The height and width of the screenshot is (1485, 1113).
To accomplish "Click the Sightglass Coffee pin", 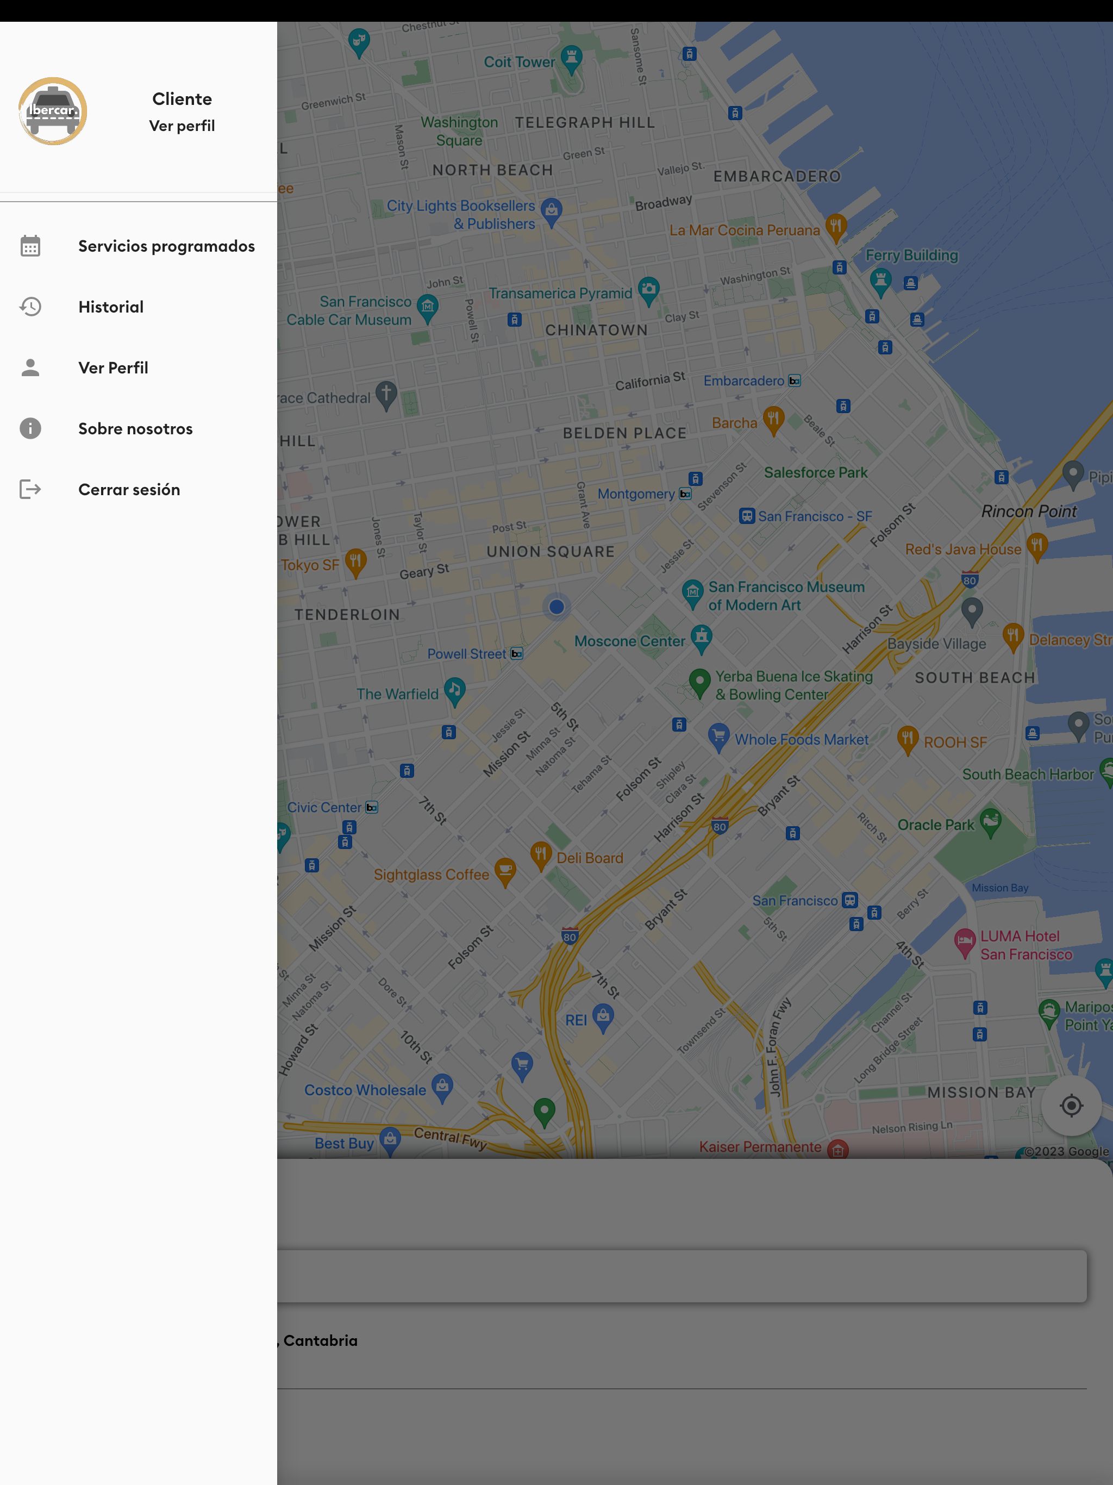I will [x=505, y=872].
